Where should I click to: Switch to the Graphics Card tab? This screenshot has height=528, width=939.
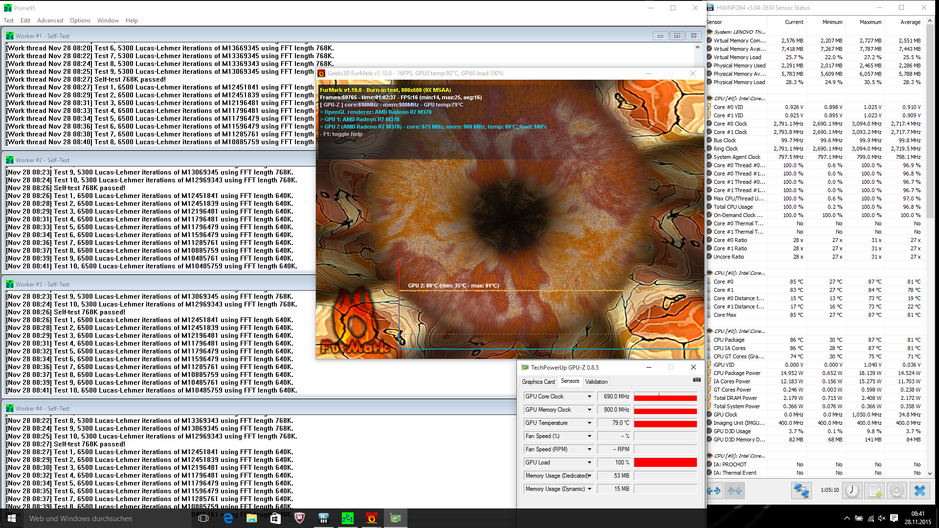coord(538,382)
